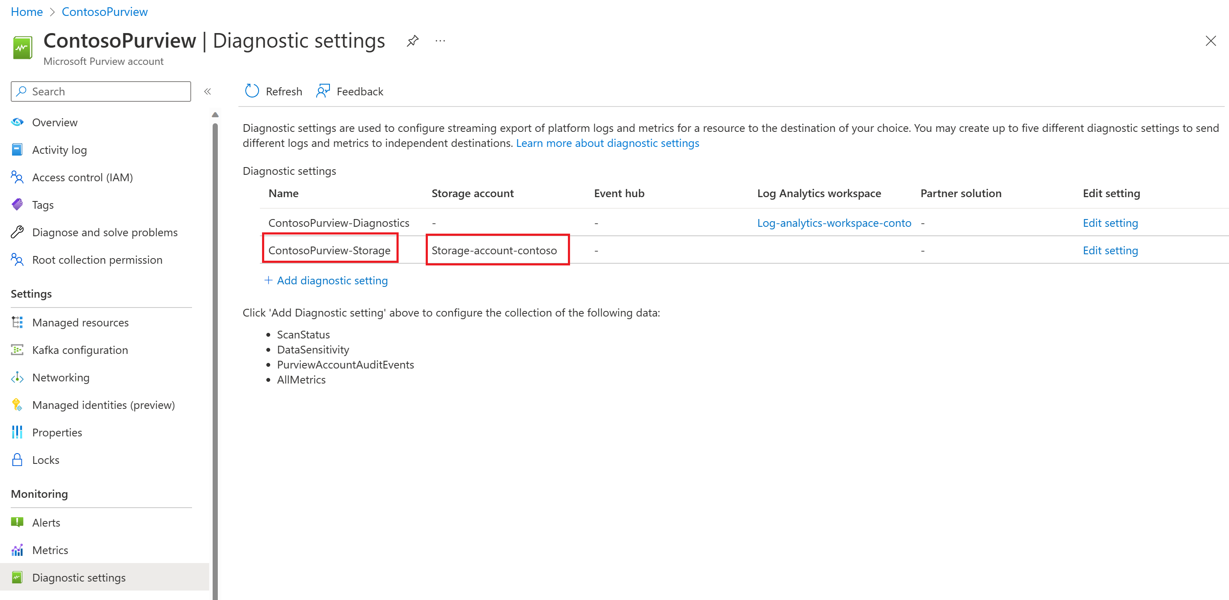Click the Tags icon in the sidebar
Screen dimensions: 1229x600
[17, 204]
